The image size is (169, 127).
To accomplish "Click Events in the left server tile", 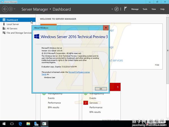I will click(51, 98).
